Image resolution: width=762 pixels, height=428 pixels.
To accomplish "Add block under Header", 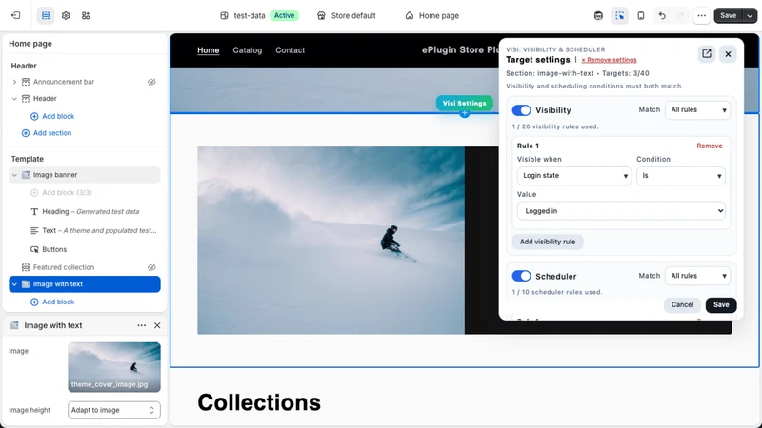I will point(52,116).
